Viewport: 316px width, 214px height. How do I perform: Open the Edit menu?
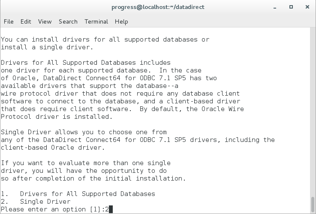coord(26,21)
